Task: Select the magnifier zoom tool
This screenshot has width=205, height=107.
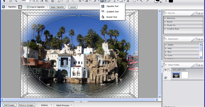Action: point(16,1)
